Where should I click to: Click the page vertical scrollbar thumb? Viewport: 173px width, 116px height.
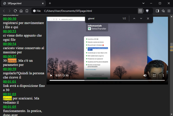(x=171, y=47)
